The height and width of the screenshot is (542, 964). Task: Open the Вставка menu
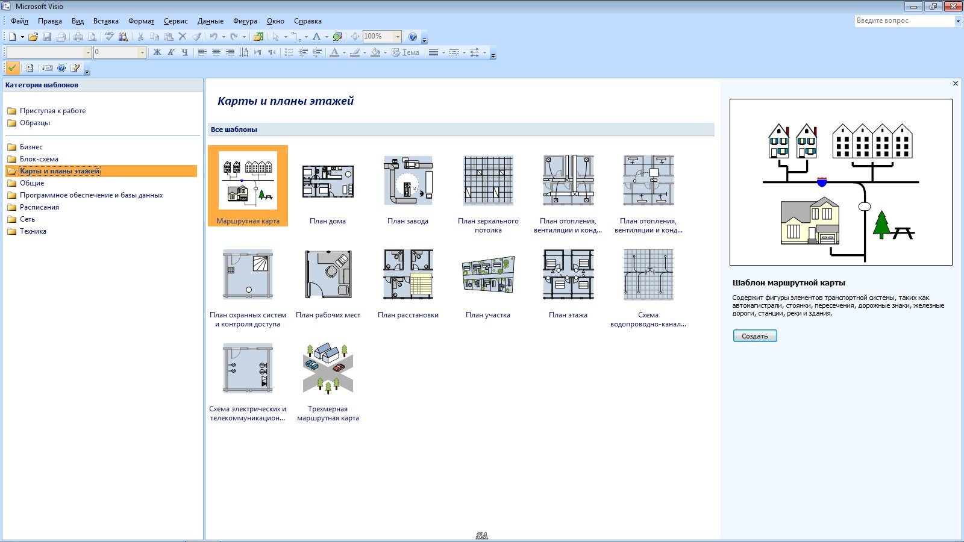coord(106,21)
